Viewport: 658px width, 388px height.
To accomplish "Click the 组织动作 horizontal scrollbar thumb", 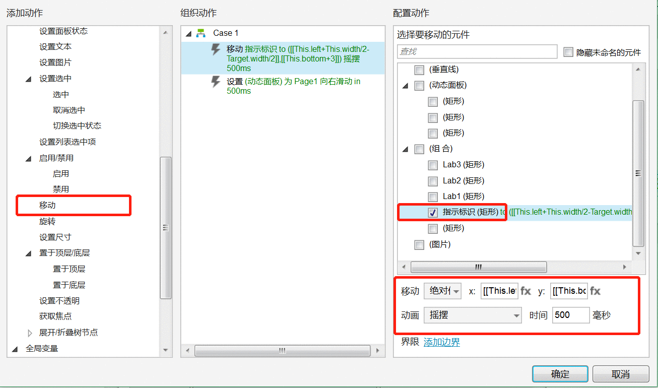I will 283,350.
